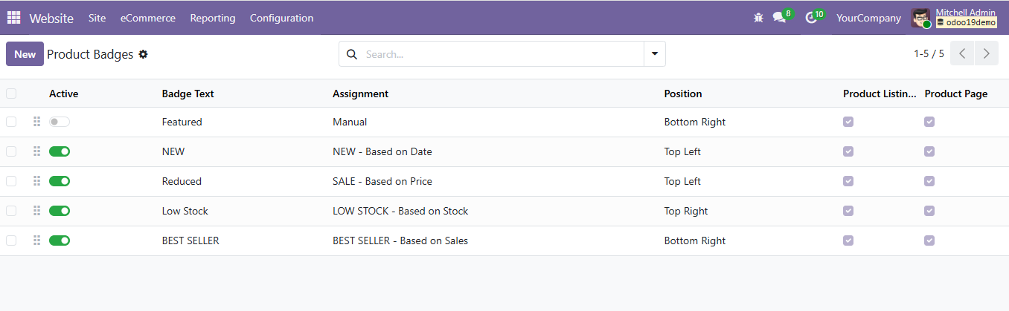Viewport: 1009px width, 311px height.
Task: Click the Reduced badge text
Action: coord(182,181)
